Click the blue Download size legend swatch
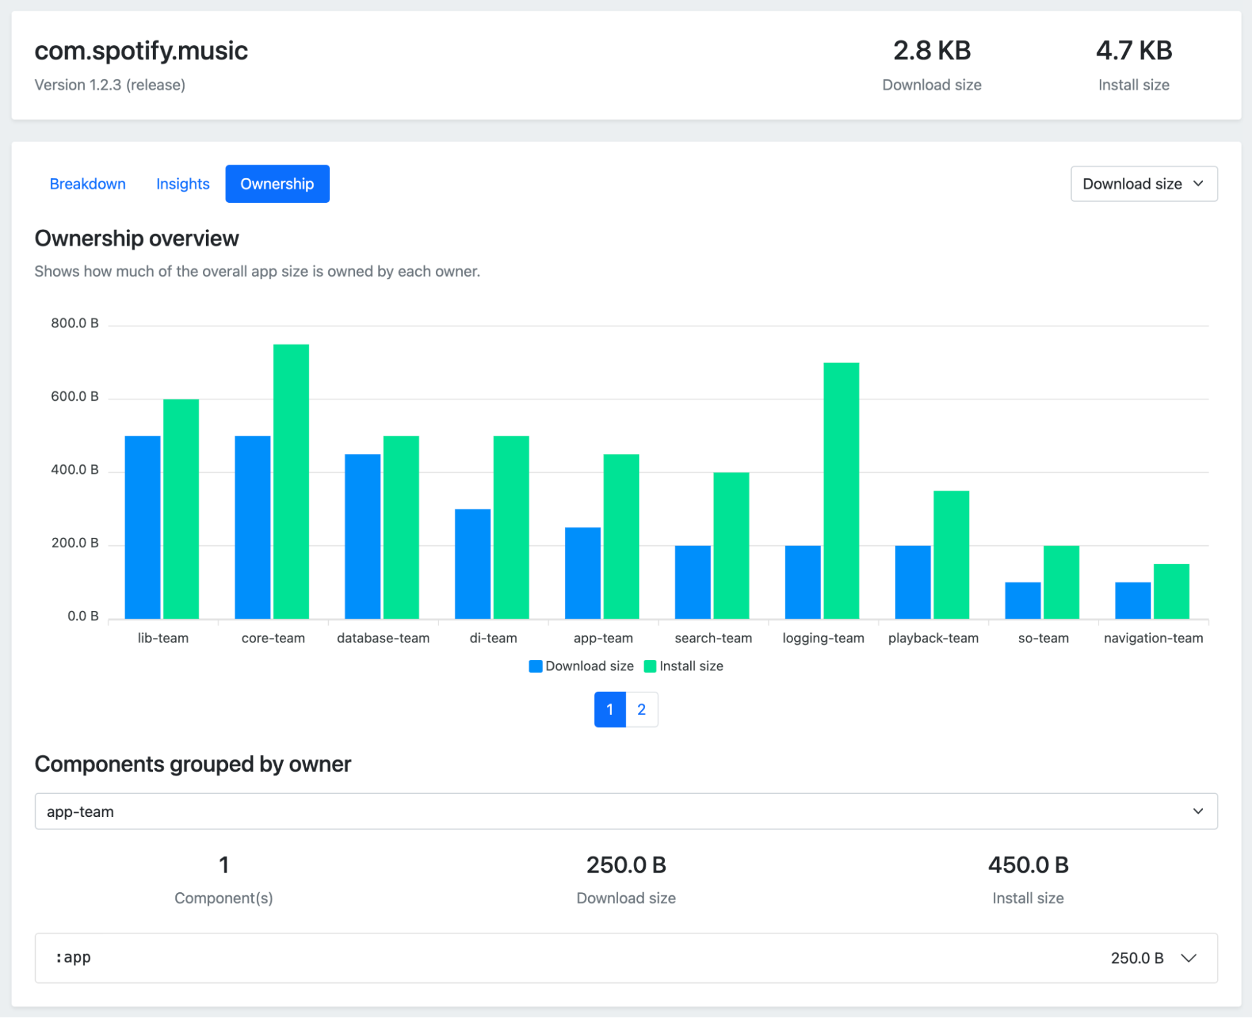 click(535, 666)
